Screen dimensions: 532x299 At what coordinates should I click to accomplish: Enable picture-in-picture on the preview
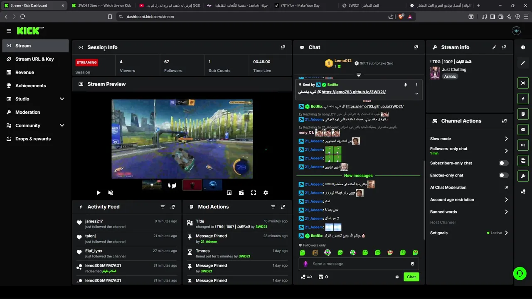point(229,193)
